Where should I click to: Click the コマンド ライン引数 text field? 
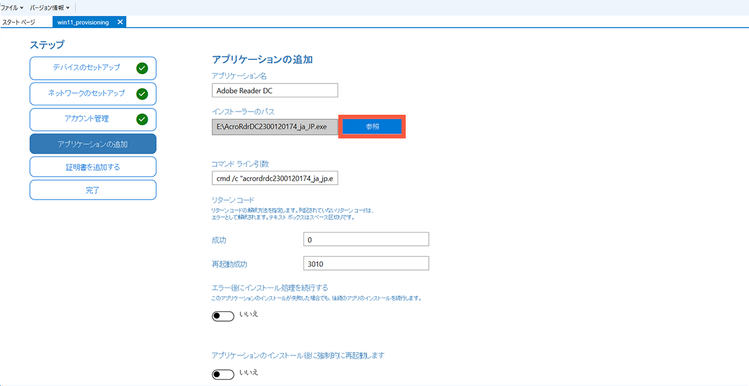(275, 178)
